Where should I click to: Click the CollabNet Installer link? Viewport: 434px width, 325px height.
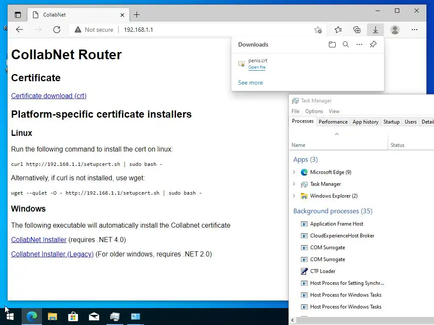pyautogui.click(x=39, y=240)
